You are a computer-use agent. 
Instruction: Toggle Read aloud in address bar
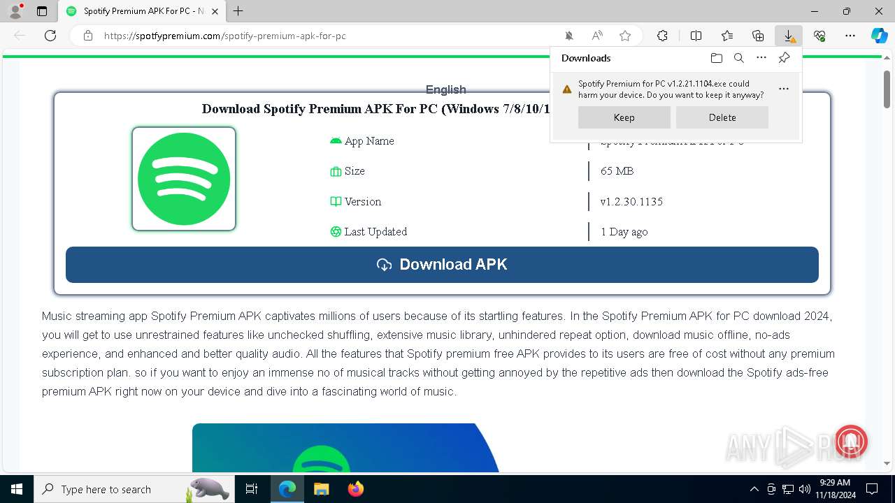(x=597, y=36)
